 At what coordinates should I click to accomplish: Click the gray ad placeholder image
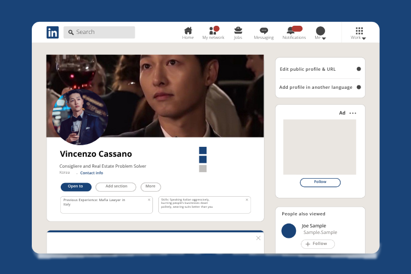(320, 147)
